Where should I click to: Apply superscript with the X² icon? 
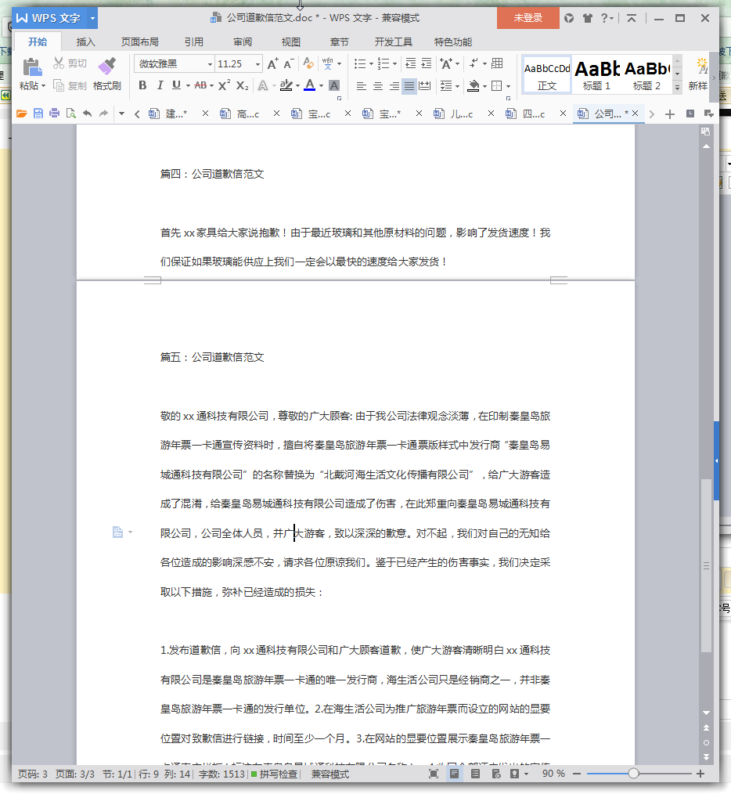click(x=225, y=85)
